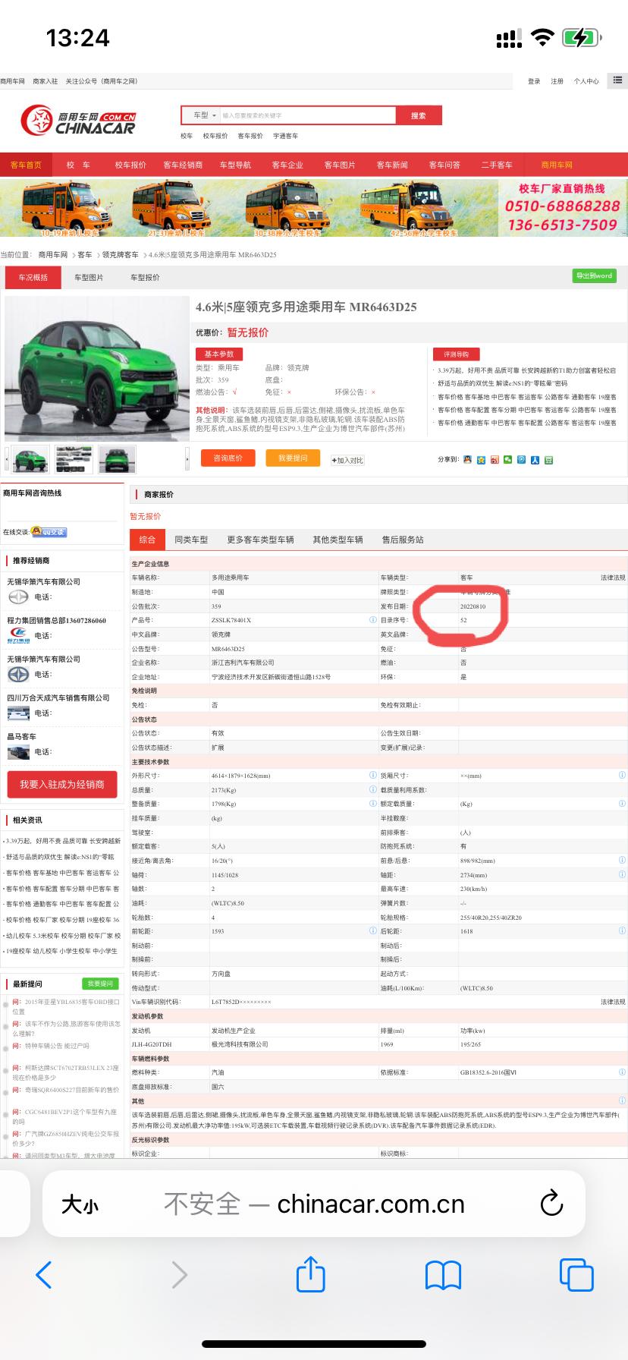The width and height of the screenshot is (628, 1360).
Task: Focus the keyword search input box
Action: pyautogui.click(x=307, y=115)
